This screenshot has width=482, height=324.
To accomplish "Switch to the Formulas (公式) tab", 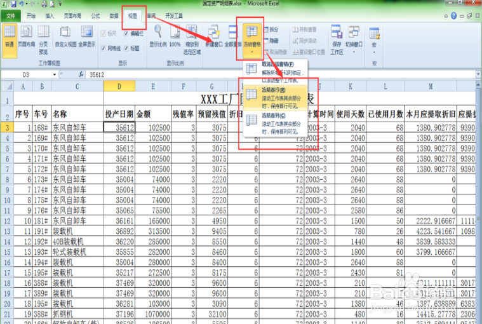I will (95, 16).
